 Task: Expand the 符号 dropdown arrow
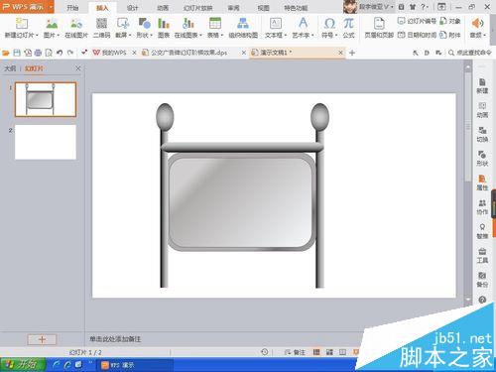[336, 35]
